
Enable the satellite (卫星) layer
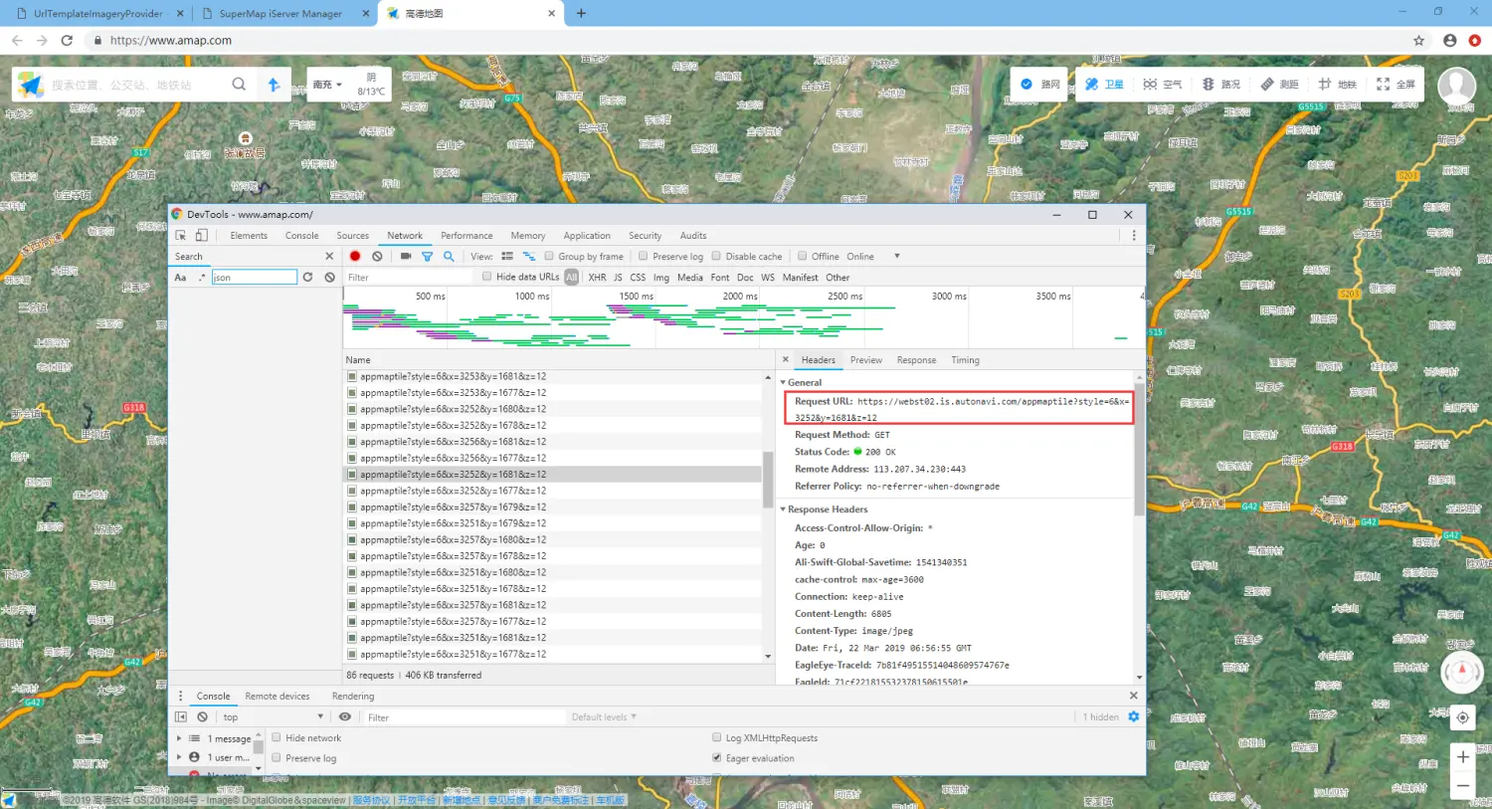coord(1104,85)
